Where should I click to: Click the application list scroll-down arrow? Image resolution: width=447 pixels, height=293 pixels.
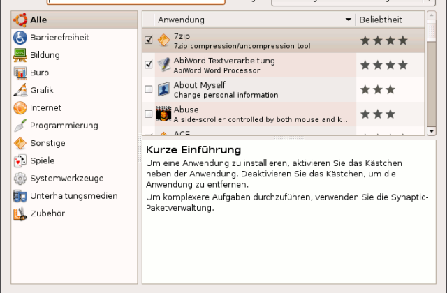click(432, 131)
